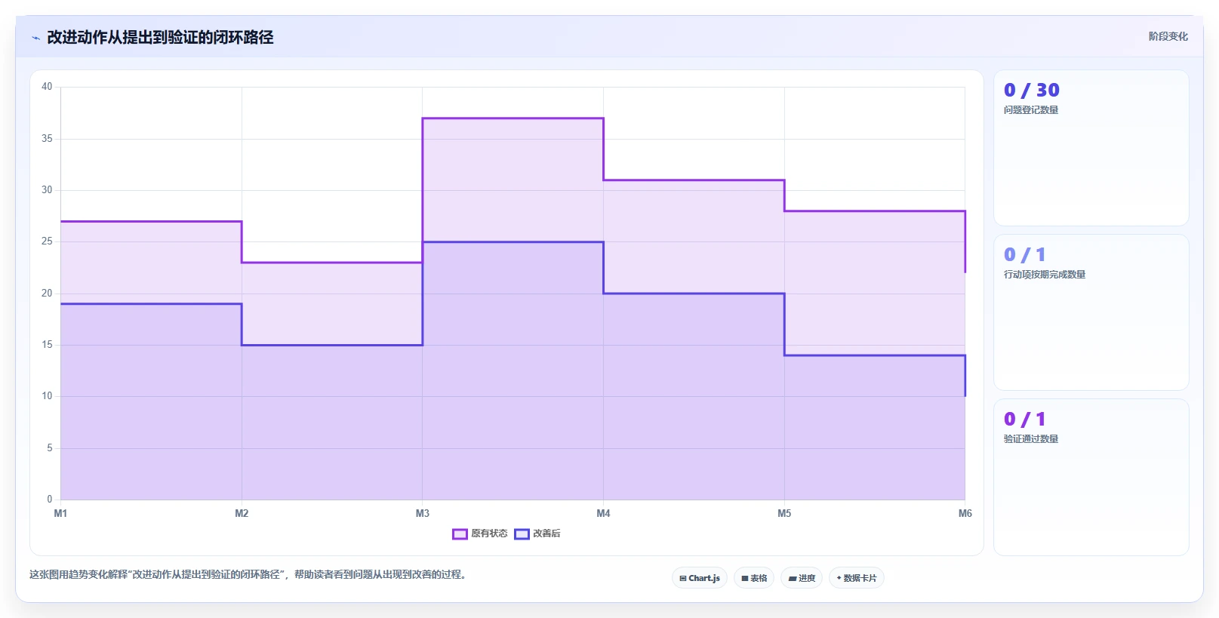Click the 阶段变化 label in header
Image resolution: width=1219 pixels, height=618 pixels.
[1168, 36]
